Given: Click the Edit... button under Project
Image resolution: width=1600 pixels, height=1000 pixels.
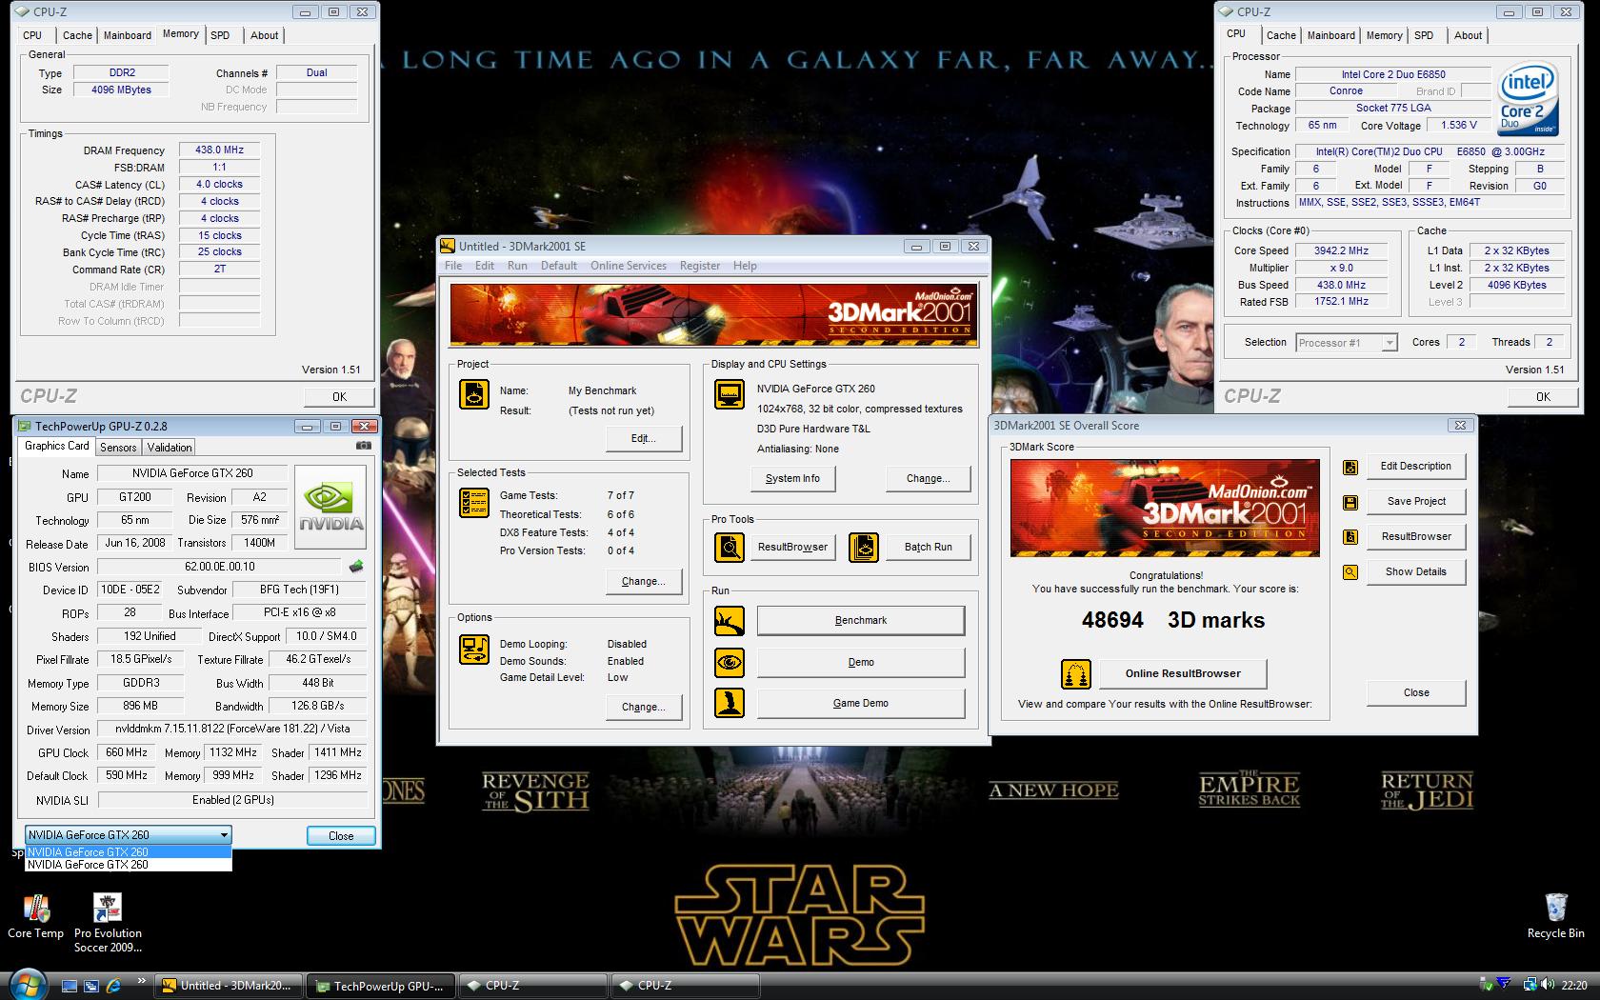Looking at the screenshot, I should pyautogui.click(x=643, y=438).
